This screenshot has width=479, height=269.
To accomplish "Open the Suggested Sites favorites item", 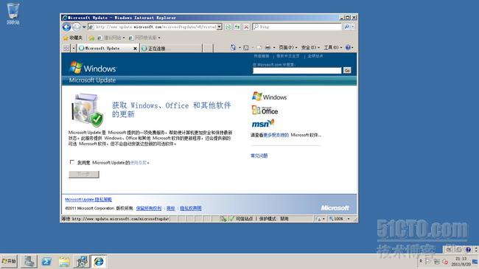I will 111,38.
